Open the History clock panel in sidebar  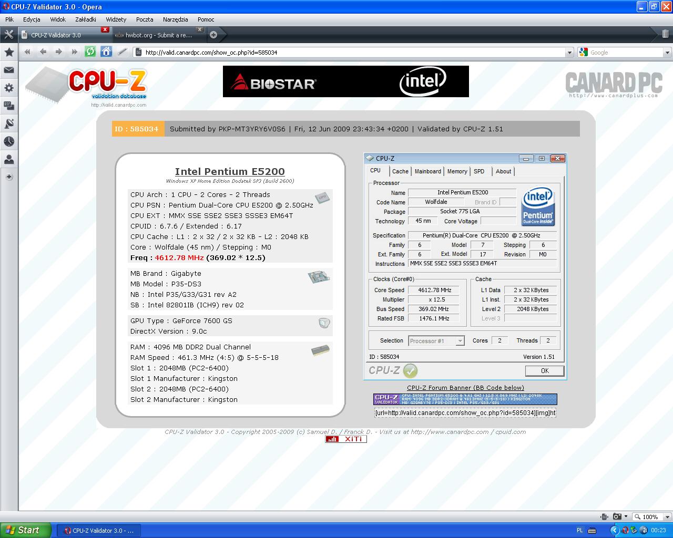coord(9,141)
